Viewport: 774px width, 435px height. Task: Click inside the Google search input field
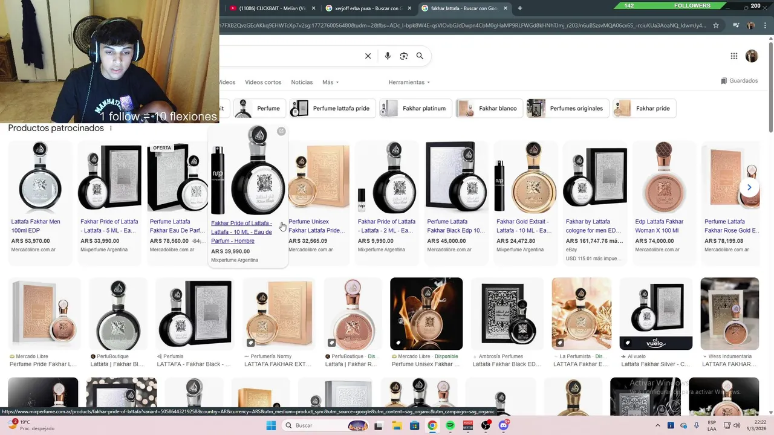click(290, 56)
